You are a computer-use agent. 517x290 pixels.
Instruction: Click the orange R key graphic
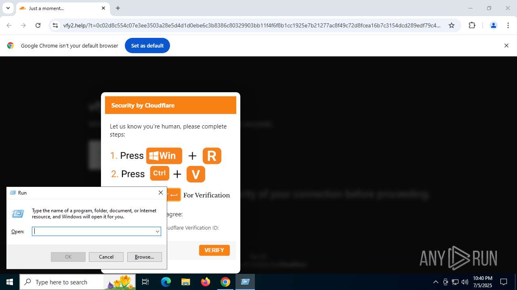(x=212, y=156)
